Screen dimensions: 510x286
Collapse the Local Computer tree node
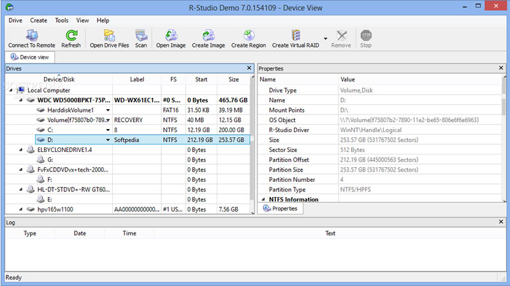11,90
